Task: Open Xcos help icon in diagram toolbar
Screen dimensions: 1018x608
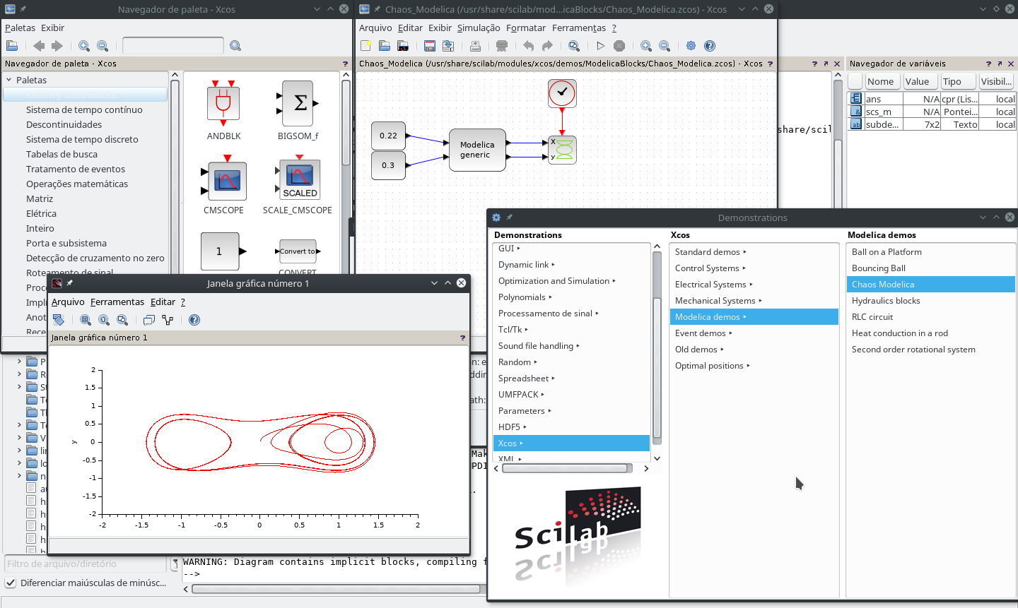Action: 710,46
